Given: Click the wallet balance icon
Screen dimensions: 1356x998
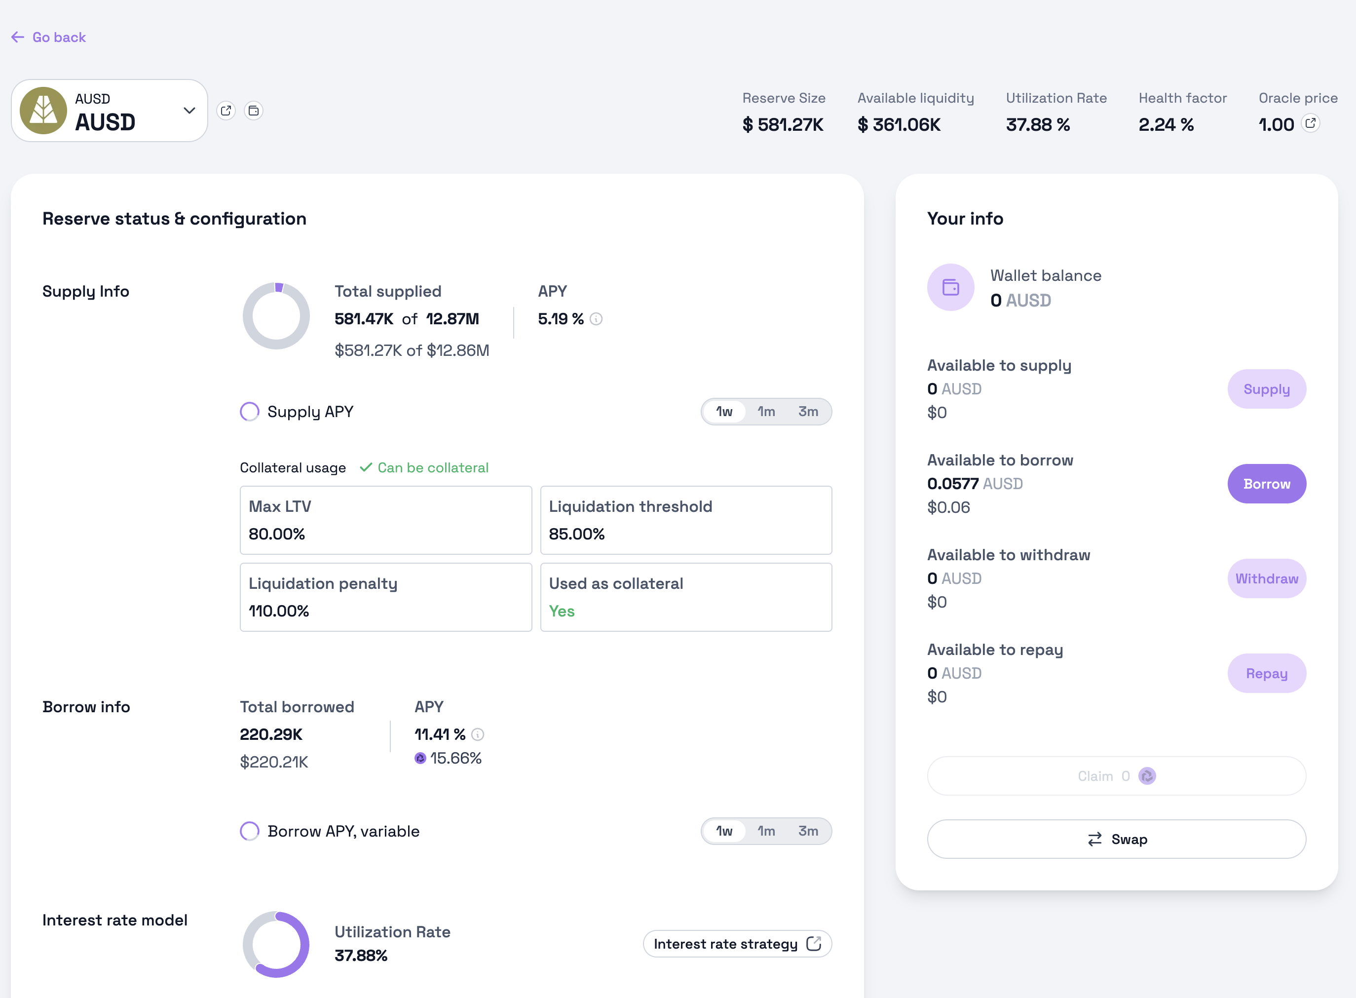Looking at the screenshot, I should [x=950, y=288].
